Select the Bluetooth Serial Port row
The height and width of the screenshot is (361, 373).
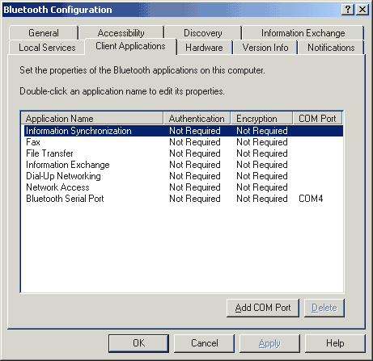click(x=184, y=199)
